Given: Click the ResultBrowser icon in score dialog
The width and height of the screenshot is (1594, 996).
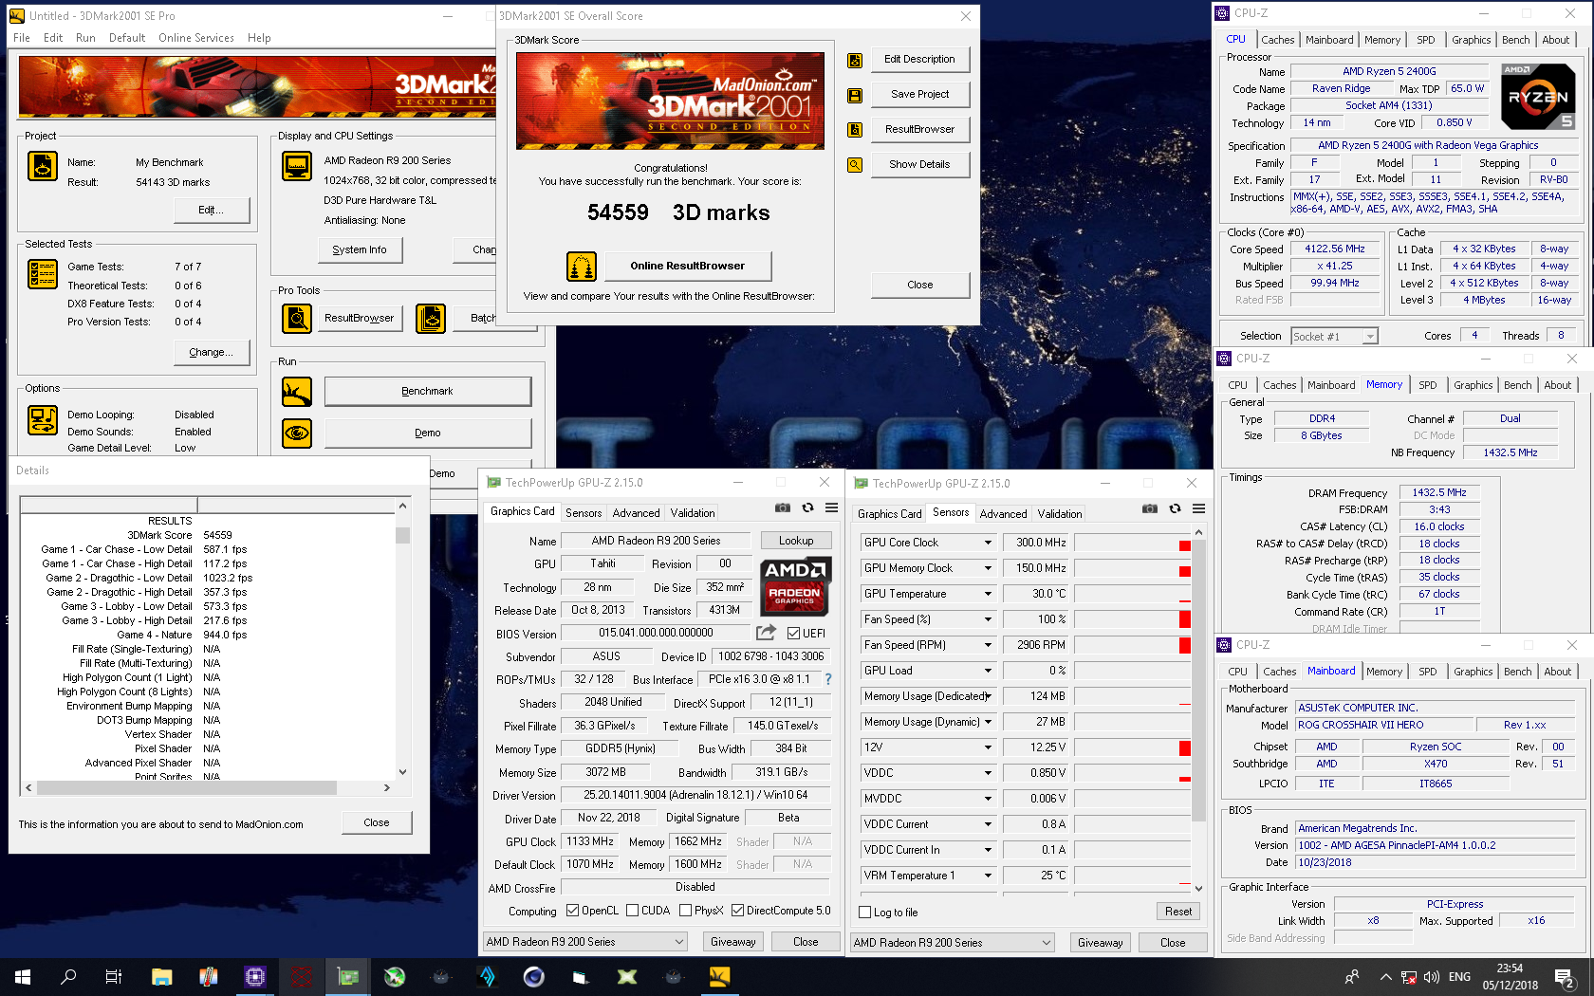Looking at the screenshot, I should [x=855, y=130].
